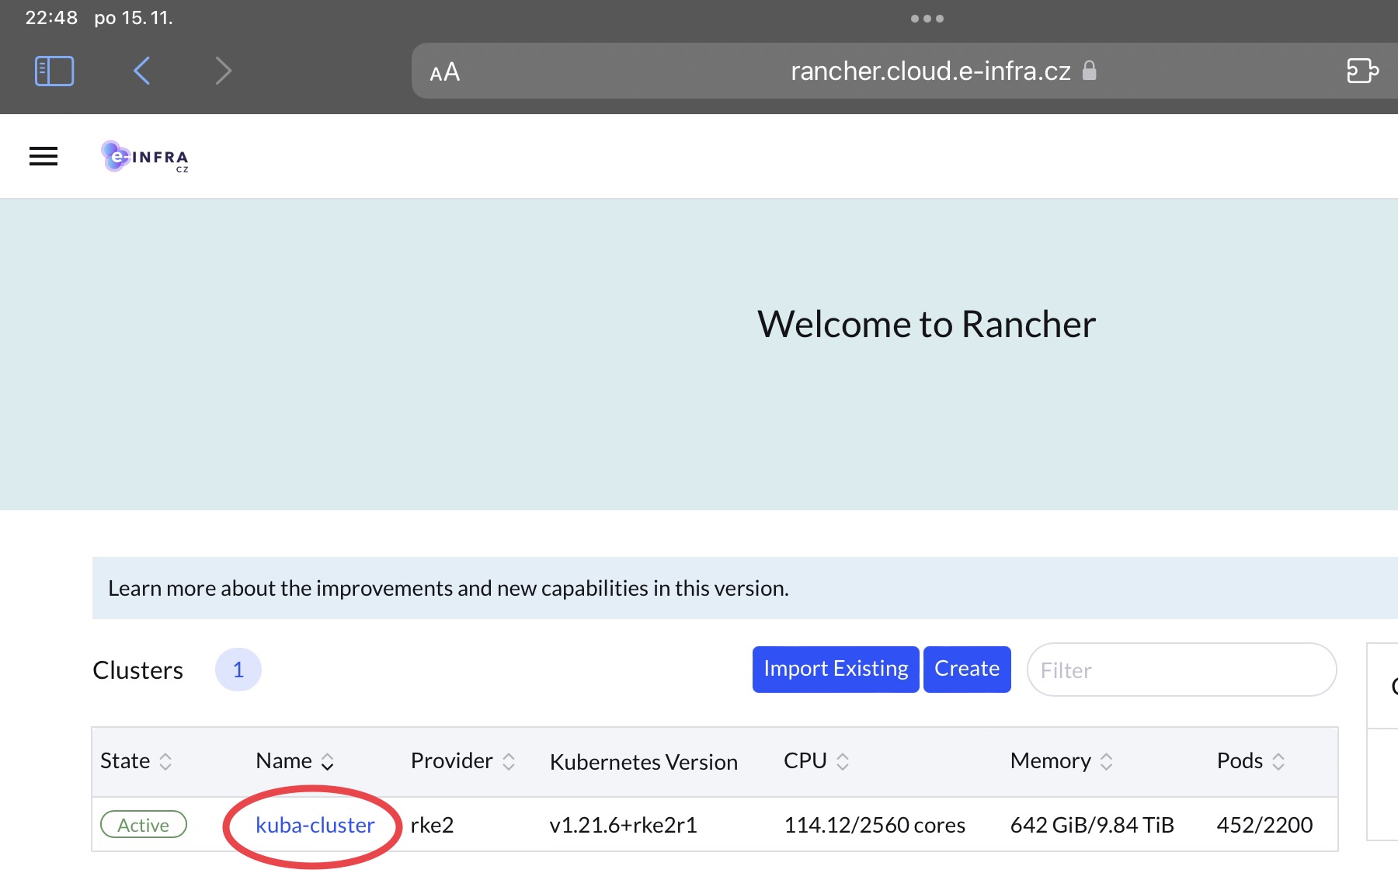Click the rke2 provider cell
Viewport: 1398px width, 887px height.
pyautogui.click(x=432, y=825)
